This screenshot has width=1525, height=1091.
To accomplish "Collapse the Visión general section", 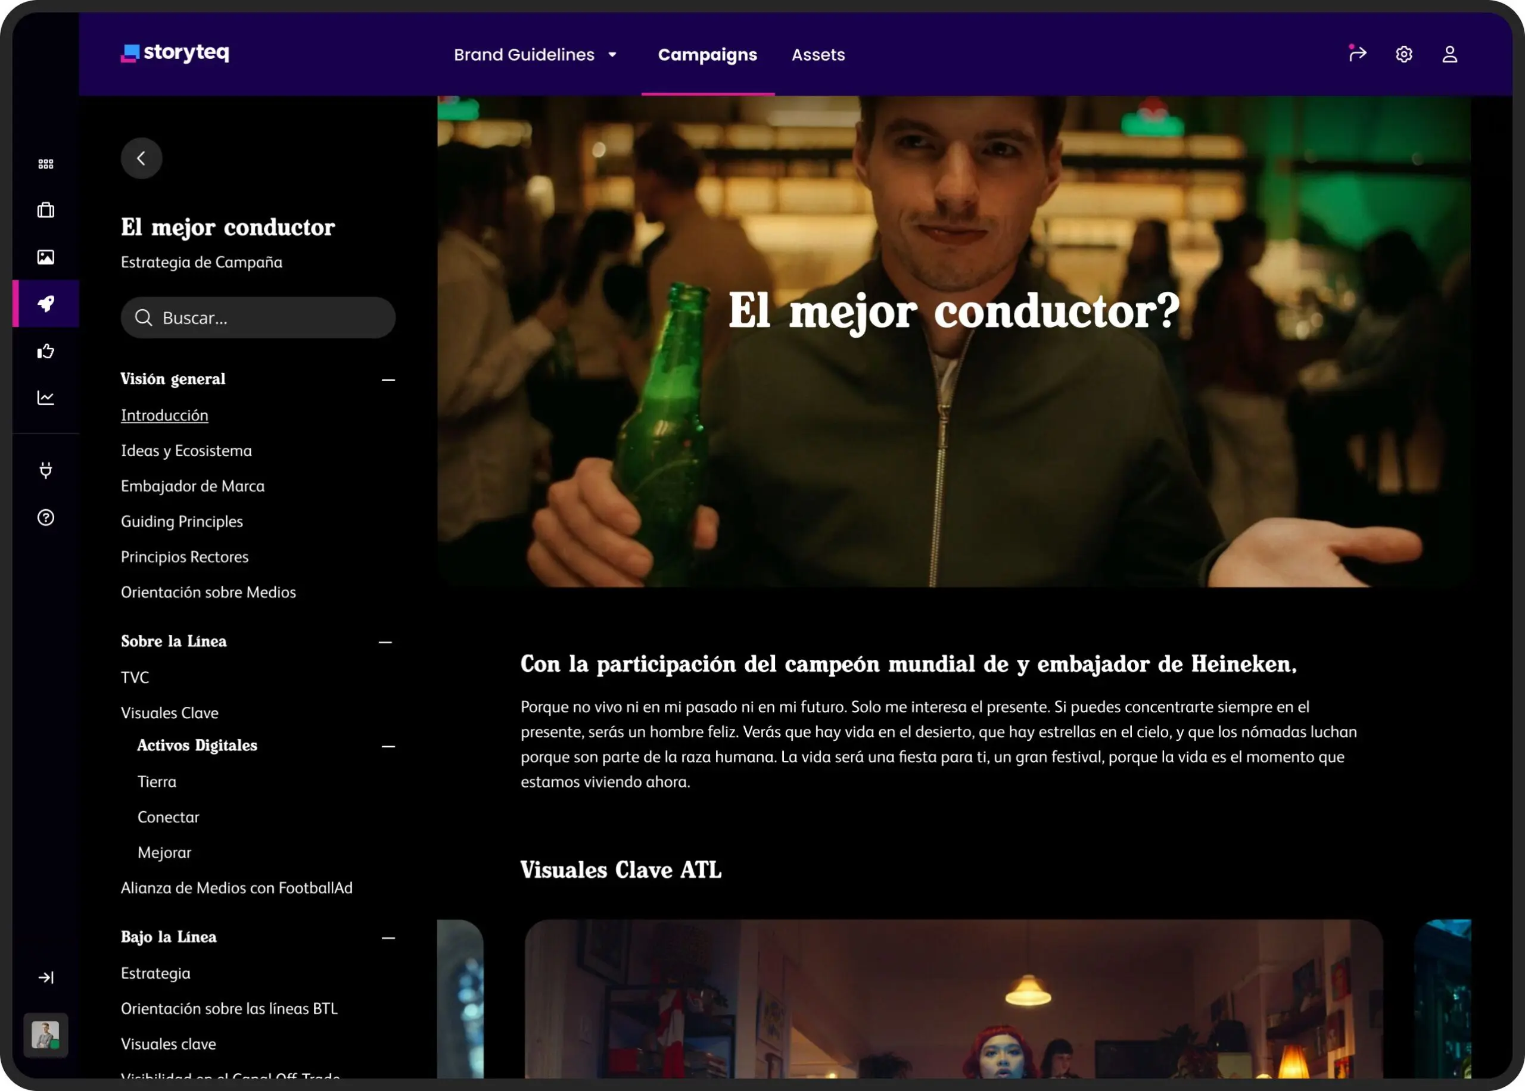I will click(x=388, y=379).
